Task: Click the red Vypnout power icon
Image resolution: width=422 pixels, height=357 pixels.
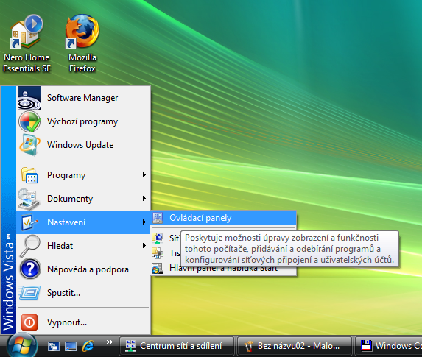Action: (x=29, y=322)
